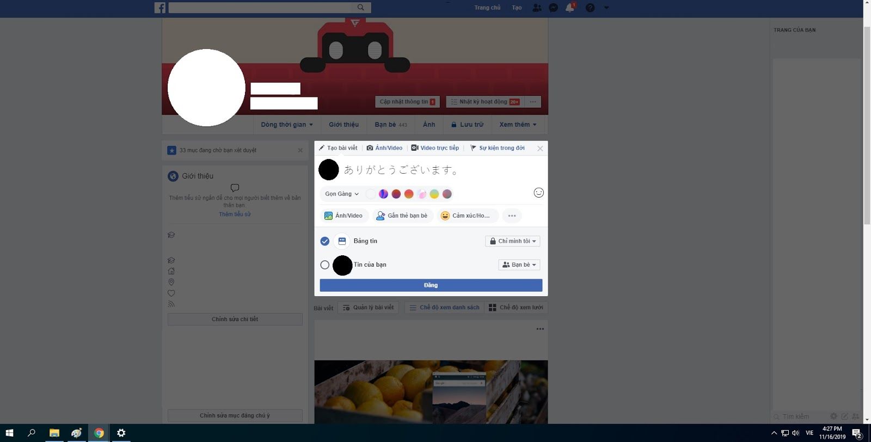
Task: Click the Facebook logo icon
Action: (x=160, y=8)
